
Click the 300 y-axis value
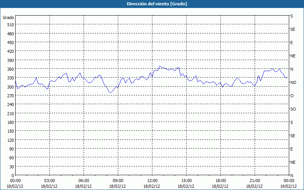click(11, 87)
